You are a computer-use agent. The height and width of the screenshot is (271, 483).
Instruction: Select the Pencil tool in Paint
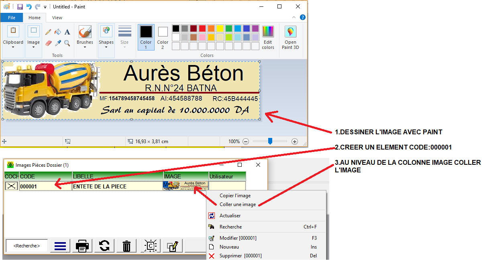coord(48,32)
